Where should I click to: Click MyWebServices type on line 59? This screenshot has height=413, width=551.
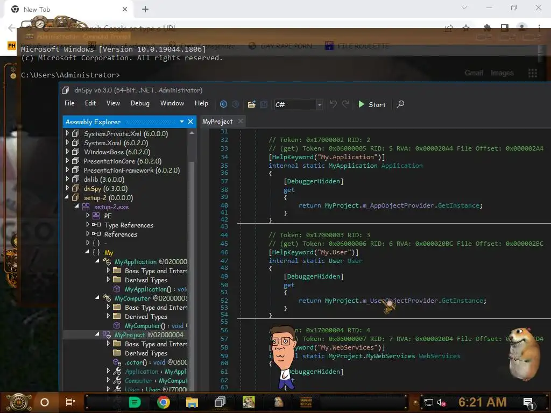point(391,356)
